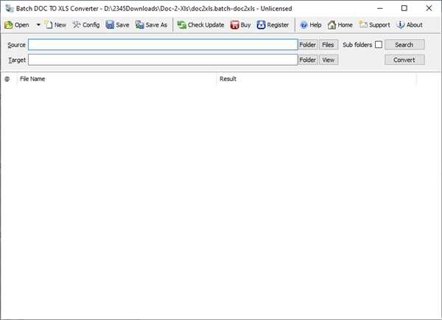The height and width of the screenshot is (320, 442).
Task: Click the Open folder icon in toolbar
Action: (x=9, y=25)
